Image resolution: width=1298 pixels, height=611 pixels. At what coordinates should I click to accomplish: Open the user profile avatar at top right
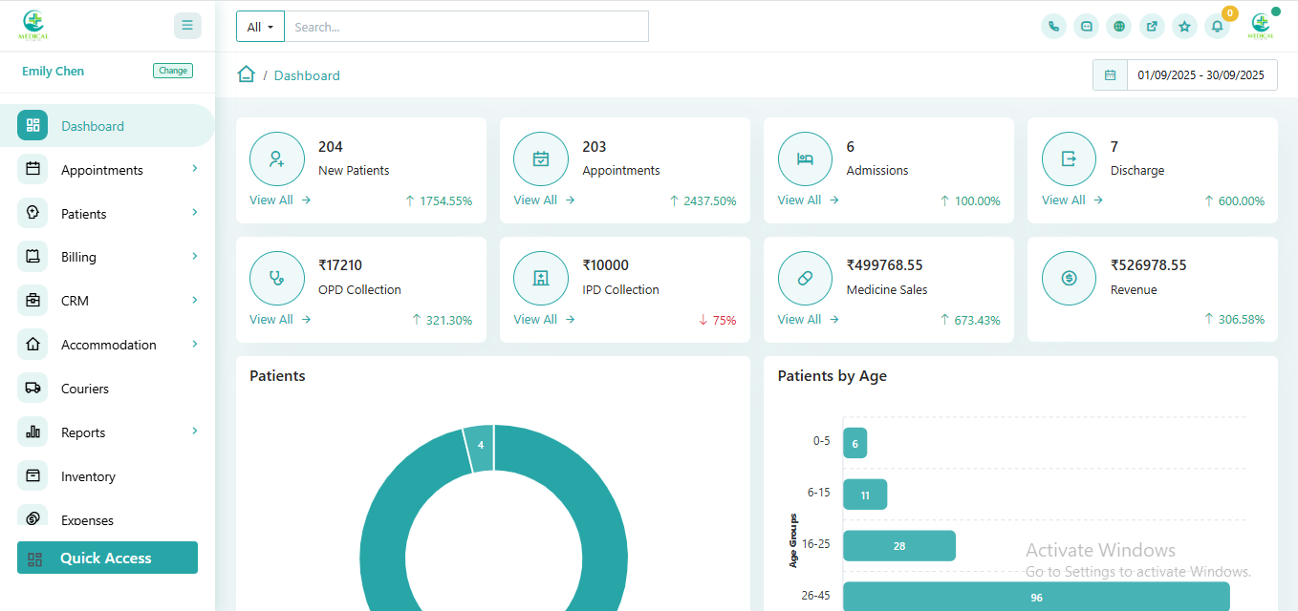coord(1261,26)
